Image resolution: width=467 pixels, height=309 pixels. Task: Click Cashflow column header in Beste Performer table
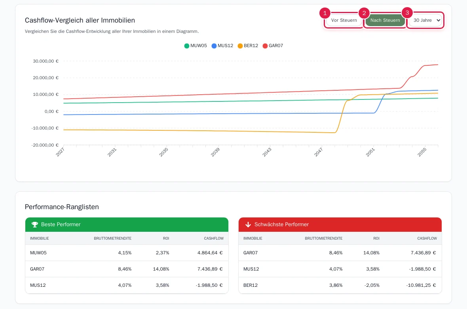pyautogui.click(x=214, y=238)
